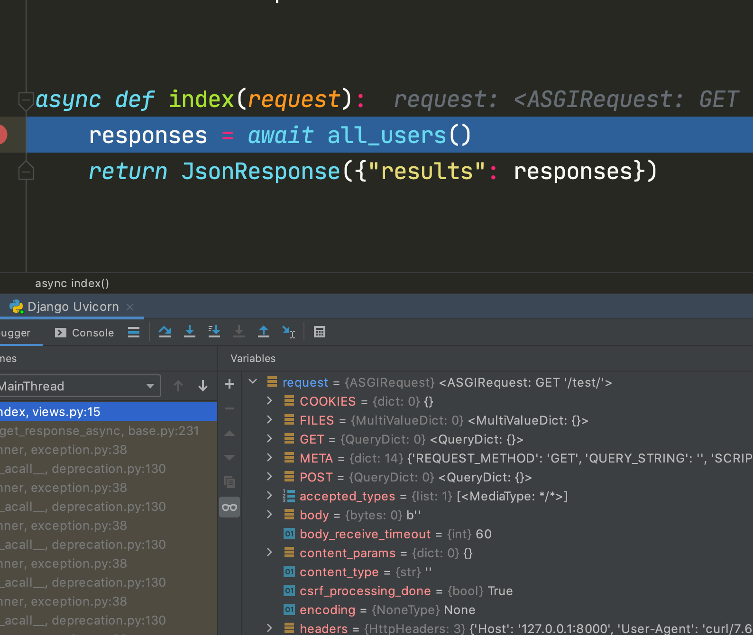753x635 pixels.
Task: Switch to the Debugger tab
Action: pos(15,333)
